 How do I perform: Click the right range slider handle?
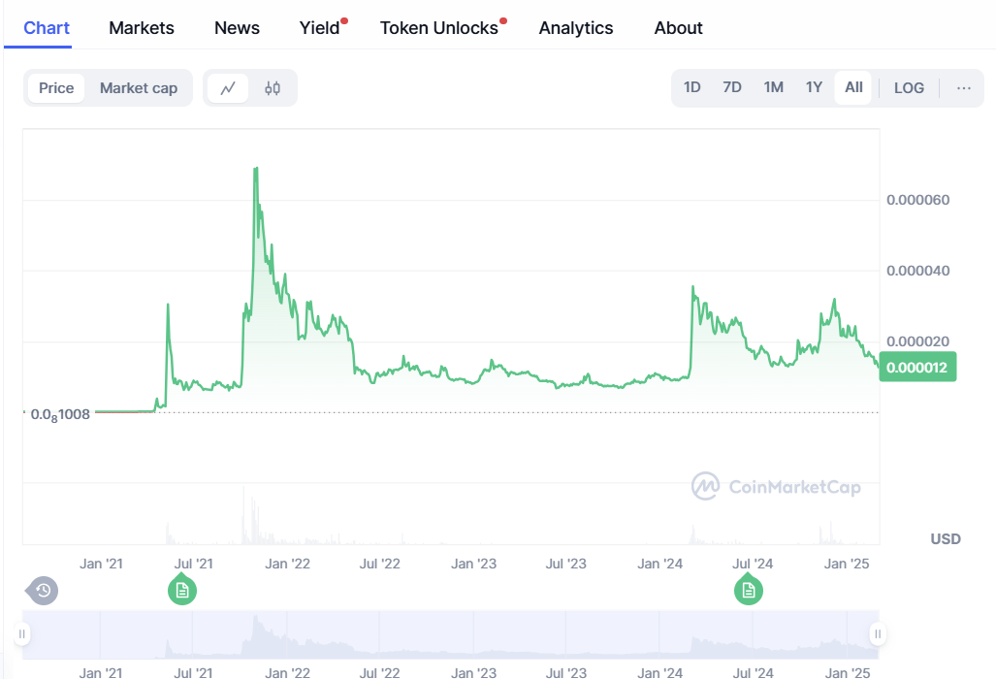point(878,634)
